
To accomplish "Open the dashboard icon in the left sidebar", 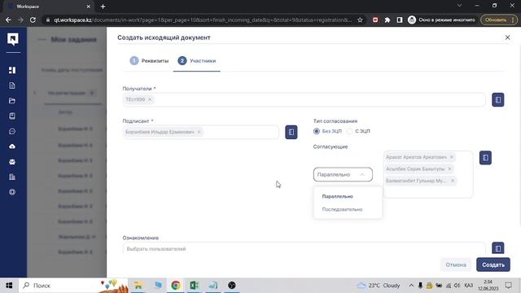I will click(x=12, y=70).
